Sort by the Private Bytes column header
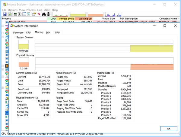 pyautogui.click(x=65, y=19)
